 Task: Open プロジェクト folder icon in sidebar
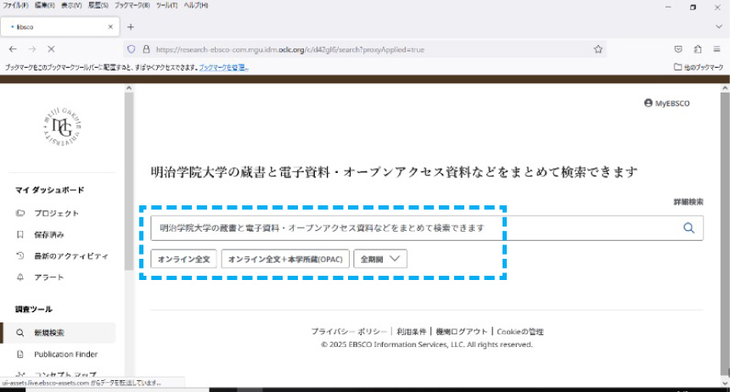pos(20,213)
